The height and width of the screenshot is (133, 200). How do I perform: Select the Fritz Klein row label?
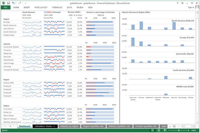(x=8, y=109)
